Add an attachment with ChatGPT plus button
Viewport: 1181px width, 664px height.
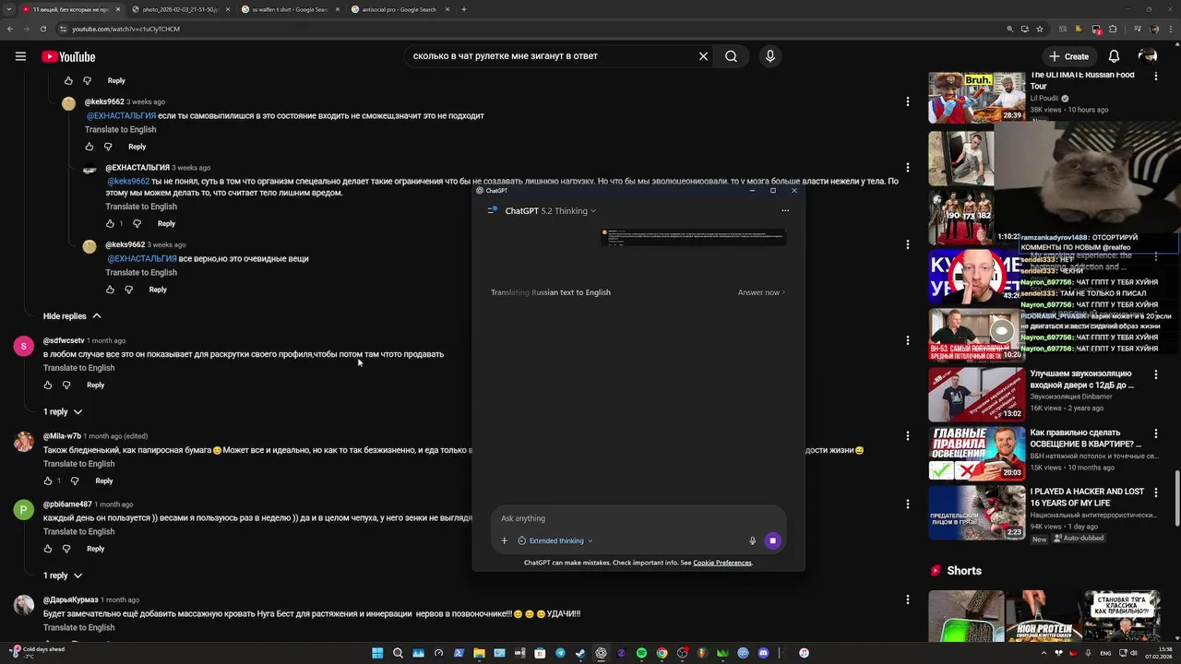[504, 541]
